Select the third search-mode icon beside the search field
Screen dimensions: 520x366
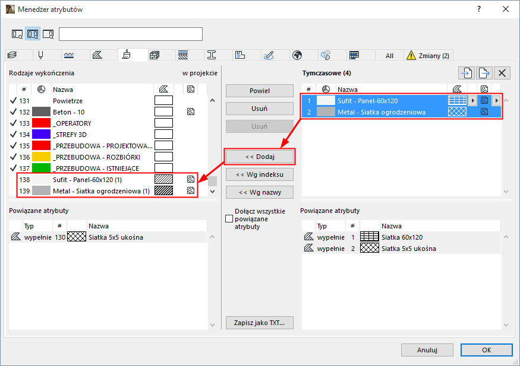click(x=48, y=34)
